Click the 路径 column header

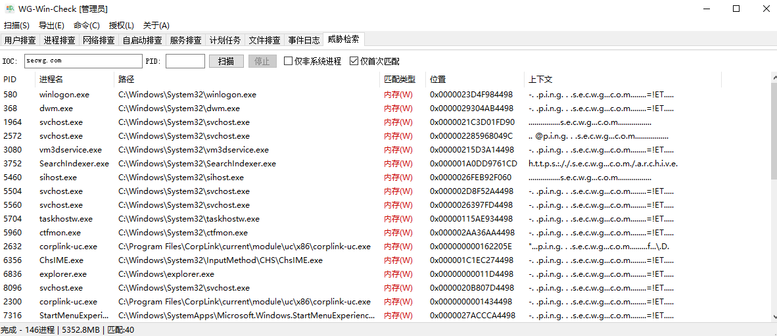point(126,80)
